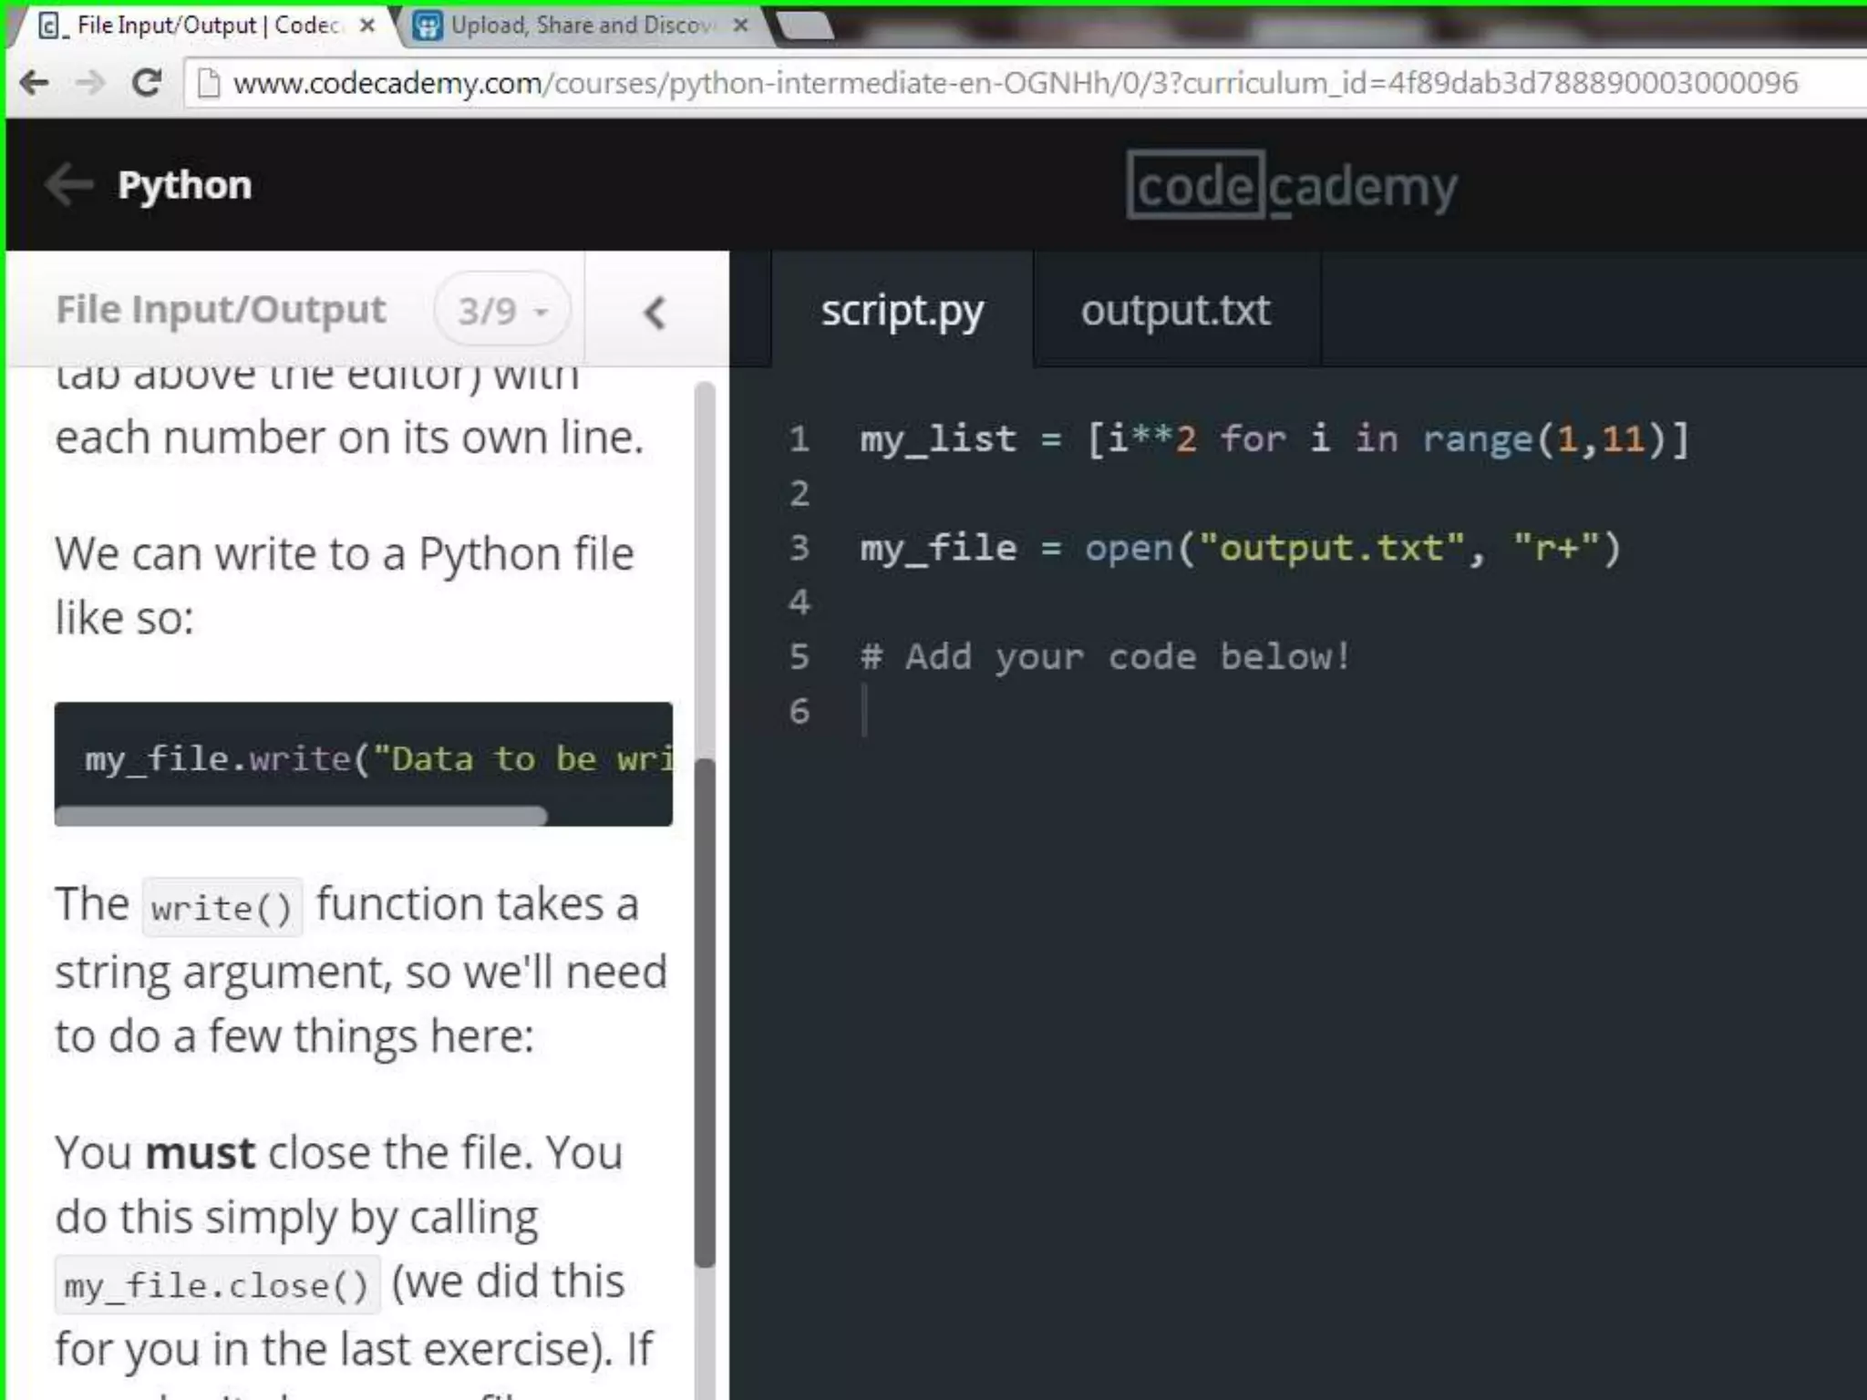Click line number 2 in editor gutter
The width and height of the screenshot is (1867, 1400).
tap(799, 494)
